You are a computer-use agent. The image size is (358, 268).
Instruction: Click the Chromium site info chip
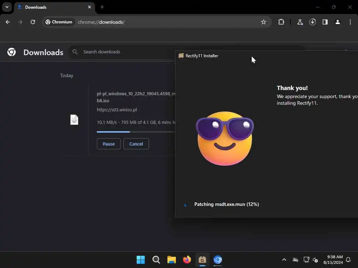tap(59, 22)
